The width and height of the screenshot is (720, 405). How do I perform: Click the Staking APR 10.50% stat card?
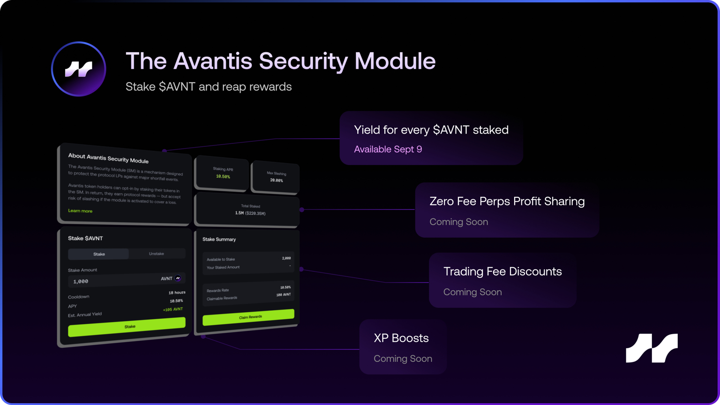[x=222, y=174]
